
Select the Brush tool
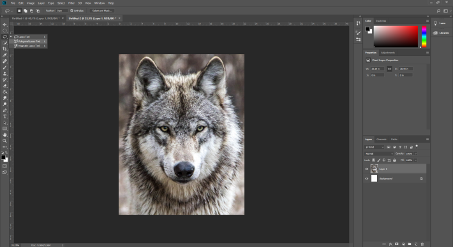[4, 67]
